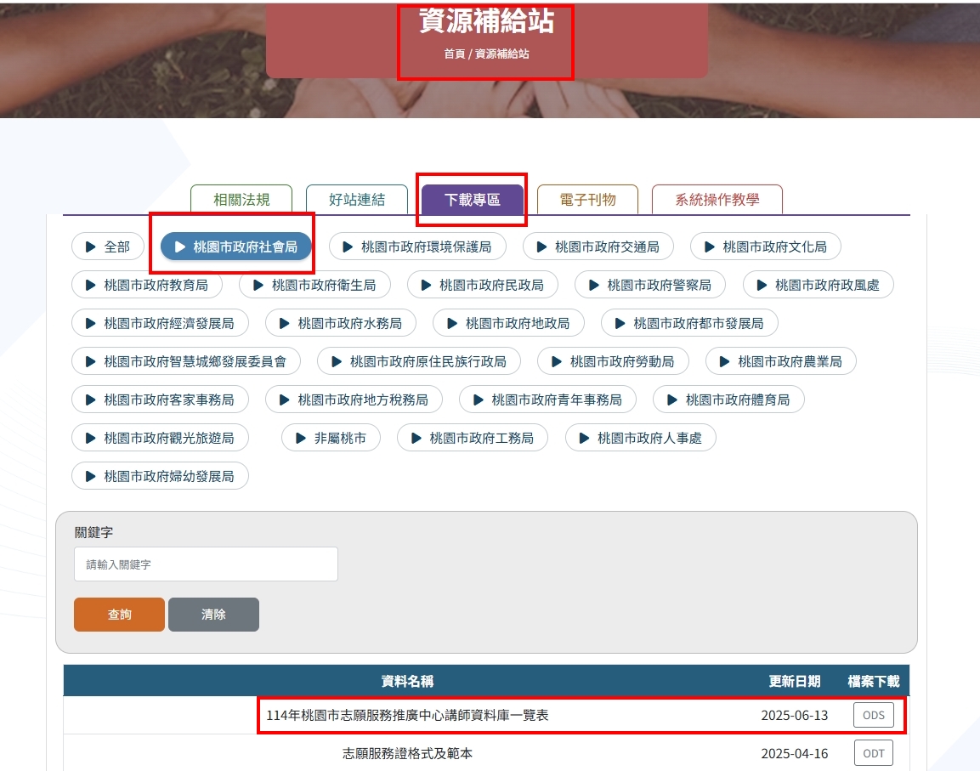
Task: Select the 下載專區 tab
Action: point(472,200)
